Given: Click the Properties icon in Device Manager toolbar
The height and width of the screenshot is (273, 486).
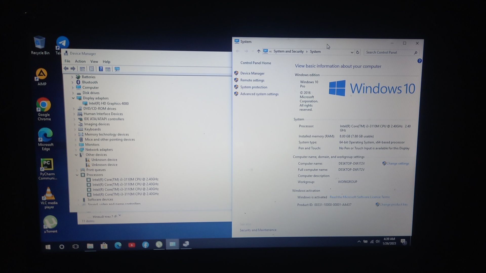Looking at the screenshot, I should (91, 69).
